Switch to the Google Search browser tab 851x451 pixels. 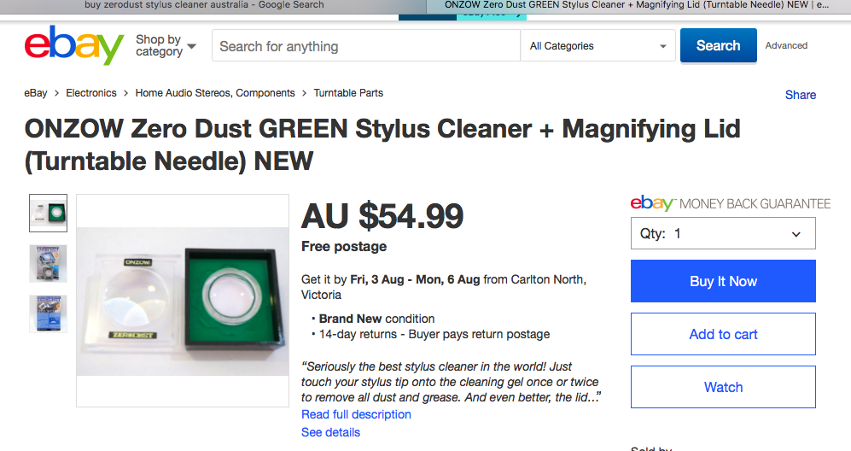tap(204, 5)
